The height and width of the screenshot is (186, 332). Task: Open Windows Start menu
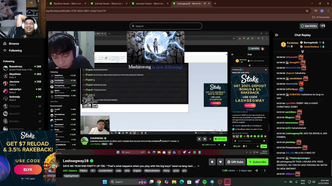pos(105,182)
